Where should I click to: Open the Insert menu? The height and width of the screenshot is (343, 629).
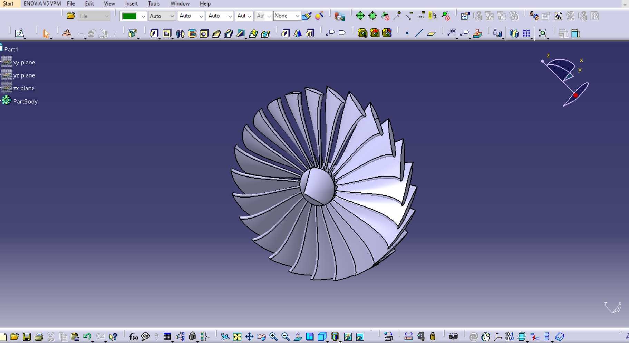131,3
